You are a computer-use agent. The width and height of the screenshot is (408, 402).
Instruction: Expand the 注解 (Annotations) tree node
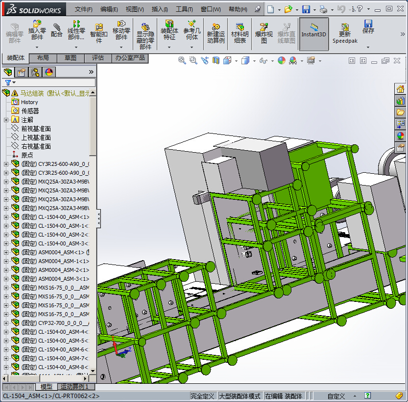[6, 120]
